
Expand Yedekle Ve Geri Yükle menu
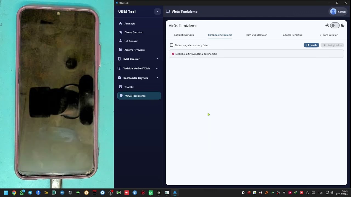(x=139, y=68)
